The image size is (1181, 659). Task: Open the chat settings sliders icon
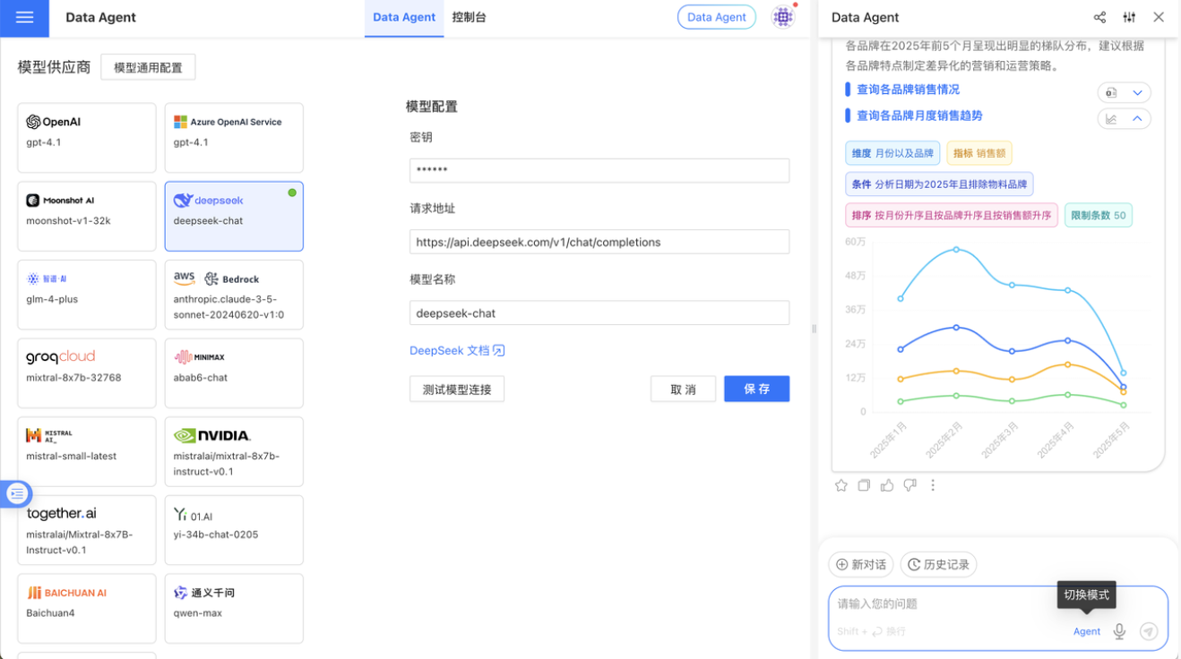coord(1128,16)
